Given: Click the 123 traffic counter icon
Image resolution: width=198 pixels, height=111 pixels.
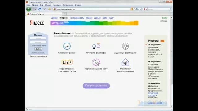Looking at the screenshot, I should tap(67, 62).
